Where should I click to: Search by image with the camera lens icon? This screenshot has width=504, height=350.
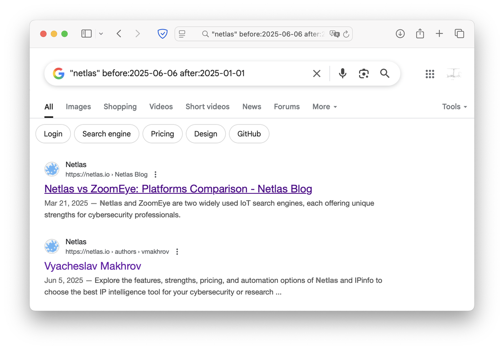click(364, 74)
